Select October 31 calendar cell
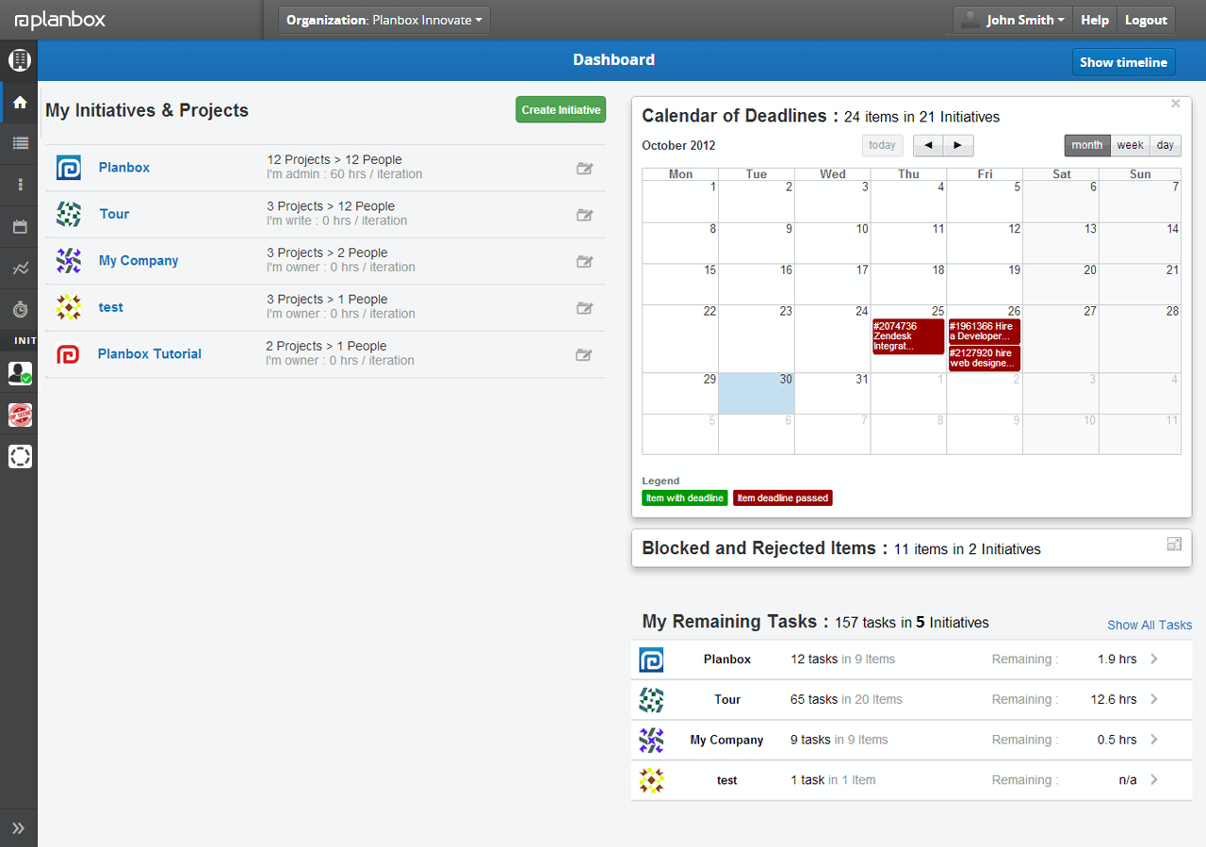Screen dimensions: 1206x847 point(833,393)
